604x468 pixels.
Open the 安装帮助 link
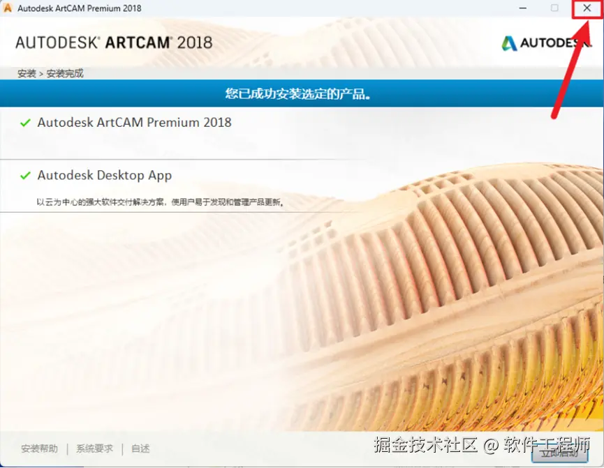(x=39, y=448)
